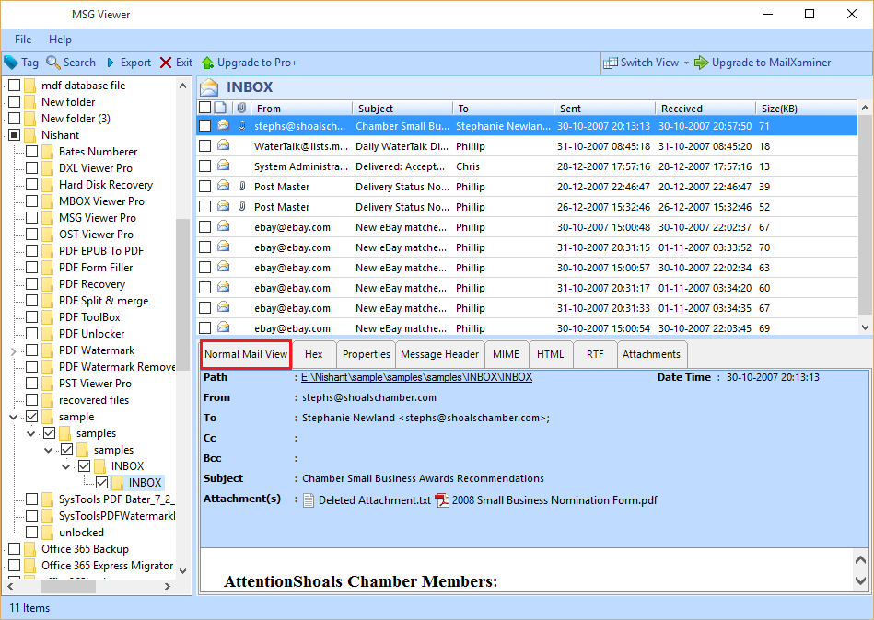Click folder icon of Office 365 Backup
Image resolution: width=874 pixels, height=620 pixels.
tap(30, 549)
